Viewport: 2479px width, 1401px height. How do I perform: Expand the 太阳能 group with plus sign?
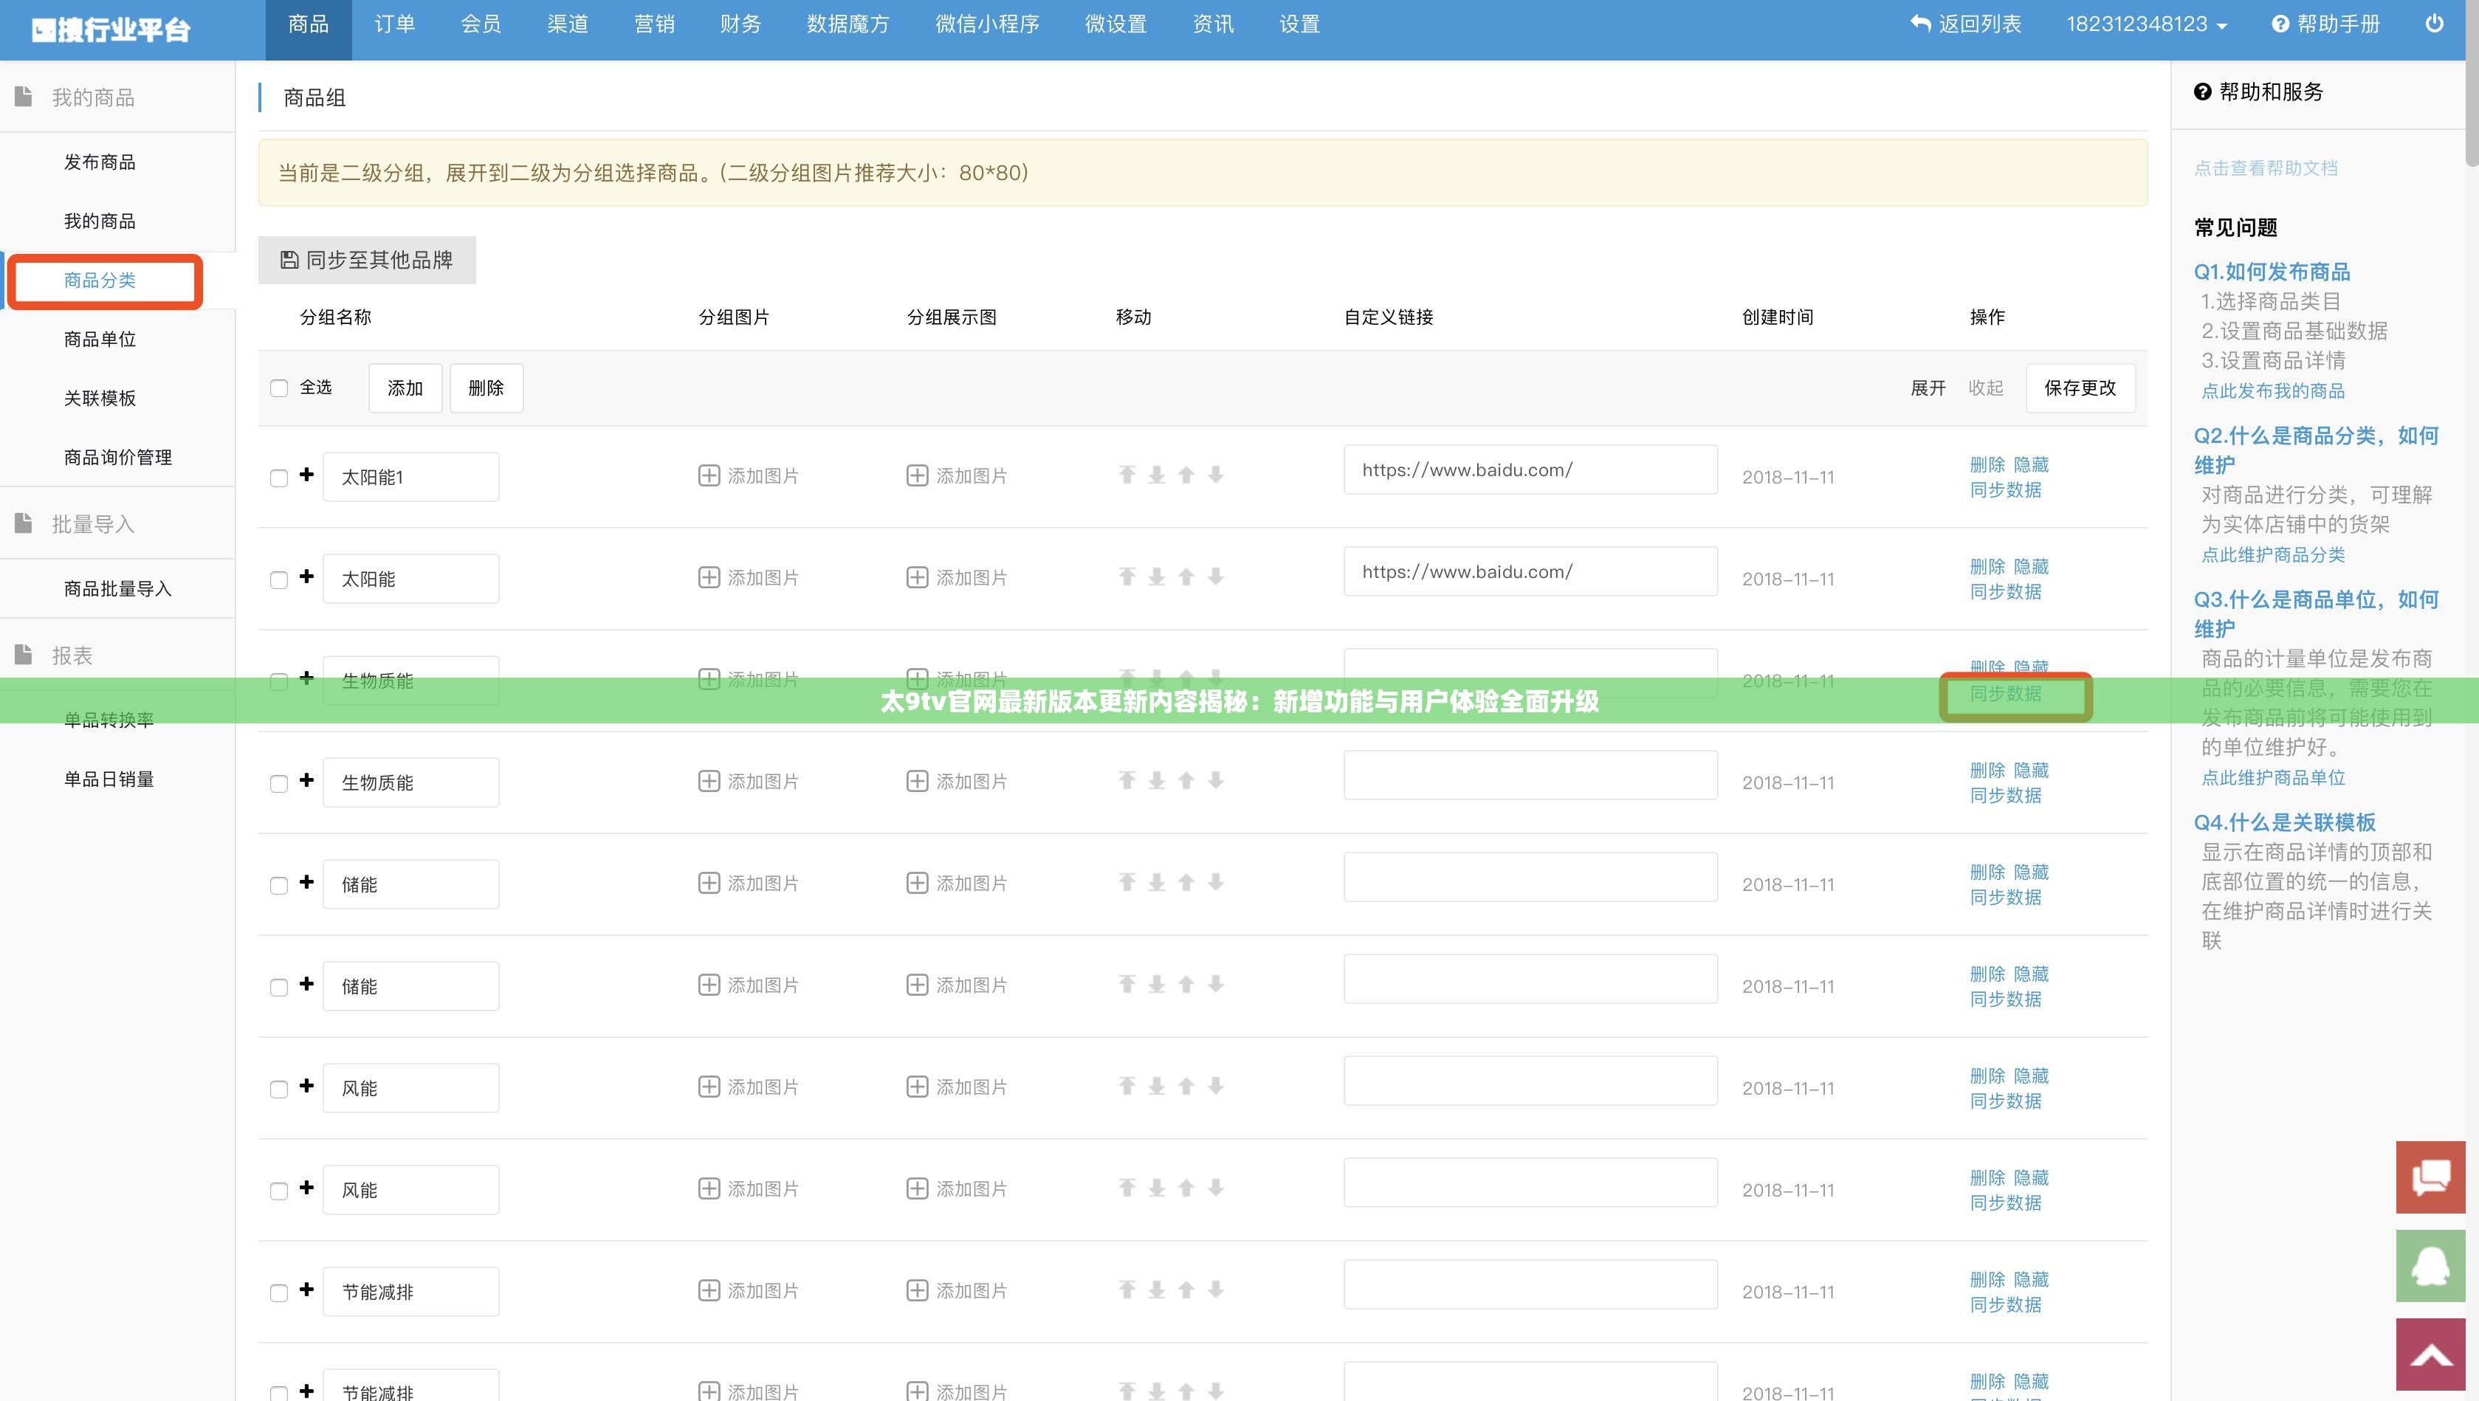click(307, 576)
